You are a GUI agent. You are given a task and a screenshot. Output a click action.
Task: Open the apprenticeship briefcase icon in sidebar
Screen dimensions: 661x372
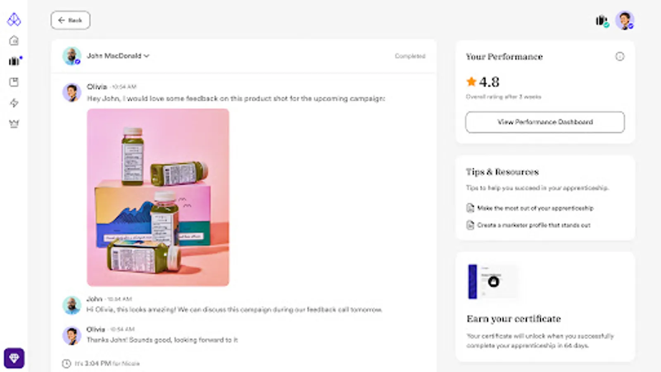tap(14, 61)
